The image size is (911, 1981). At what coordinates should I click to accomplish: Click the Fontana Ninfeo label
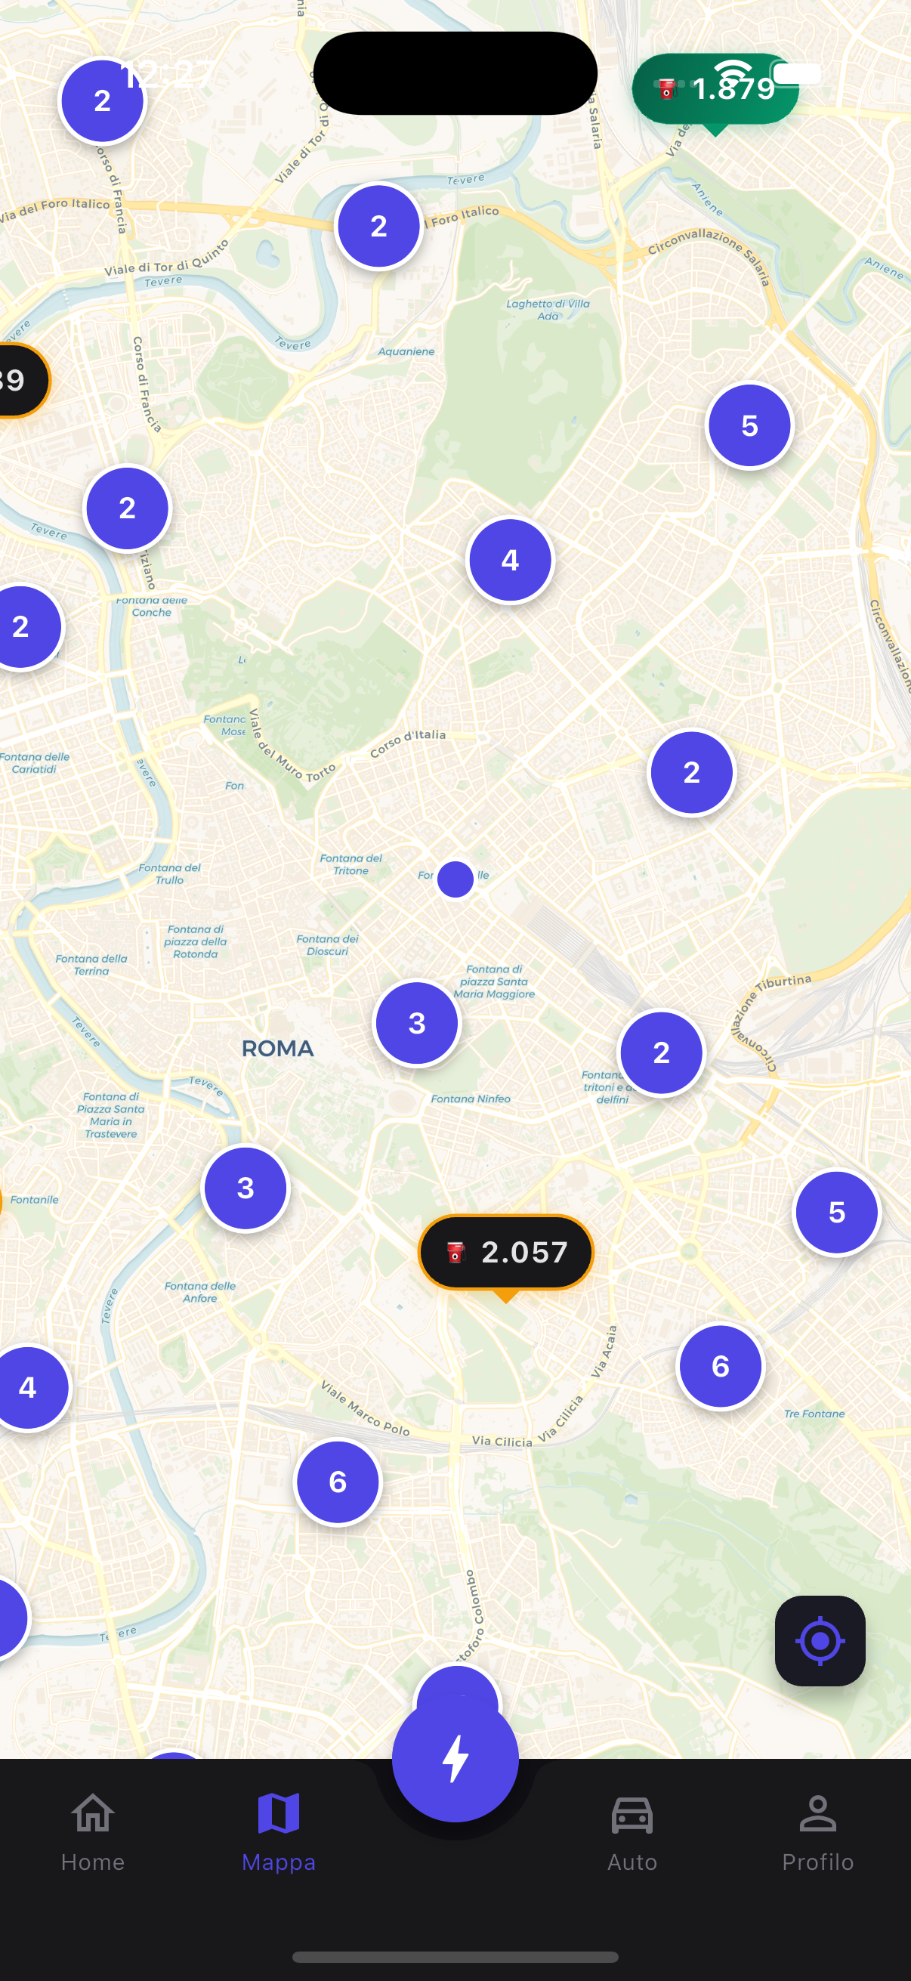(471, 1099)
